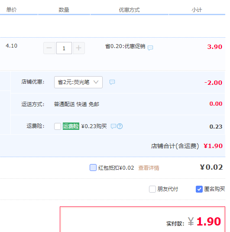Click the 数量 column header
The width and height of the screenshot is (230, 232).
point(64,10)
